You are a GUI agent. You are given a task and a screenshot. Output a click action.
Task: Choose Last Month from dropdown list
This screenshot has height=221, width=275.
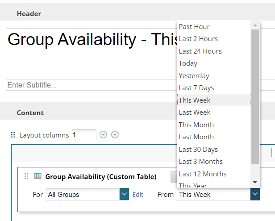click(x=196, y=137)
